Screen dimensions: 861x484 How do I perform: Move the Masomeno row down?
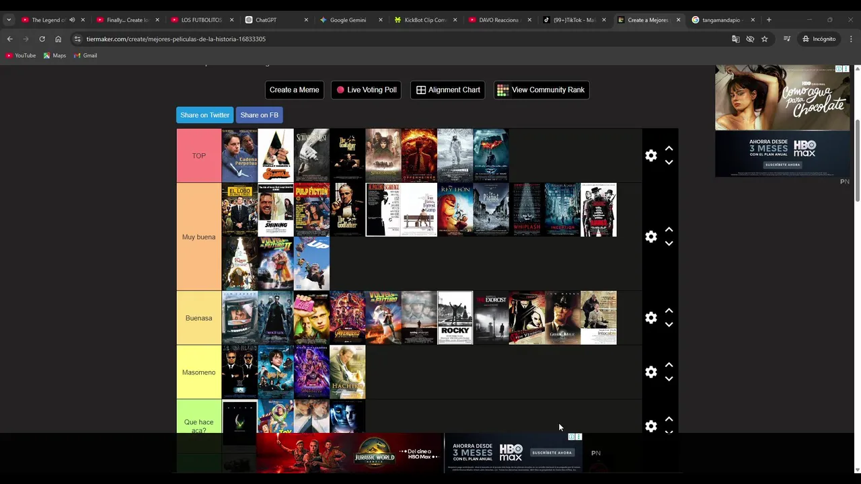click(x=669, y=378)
